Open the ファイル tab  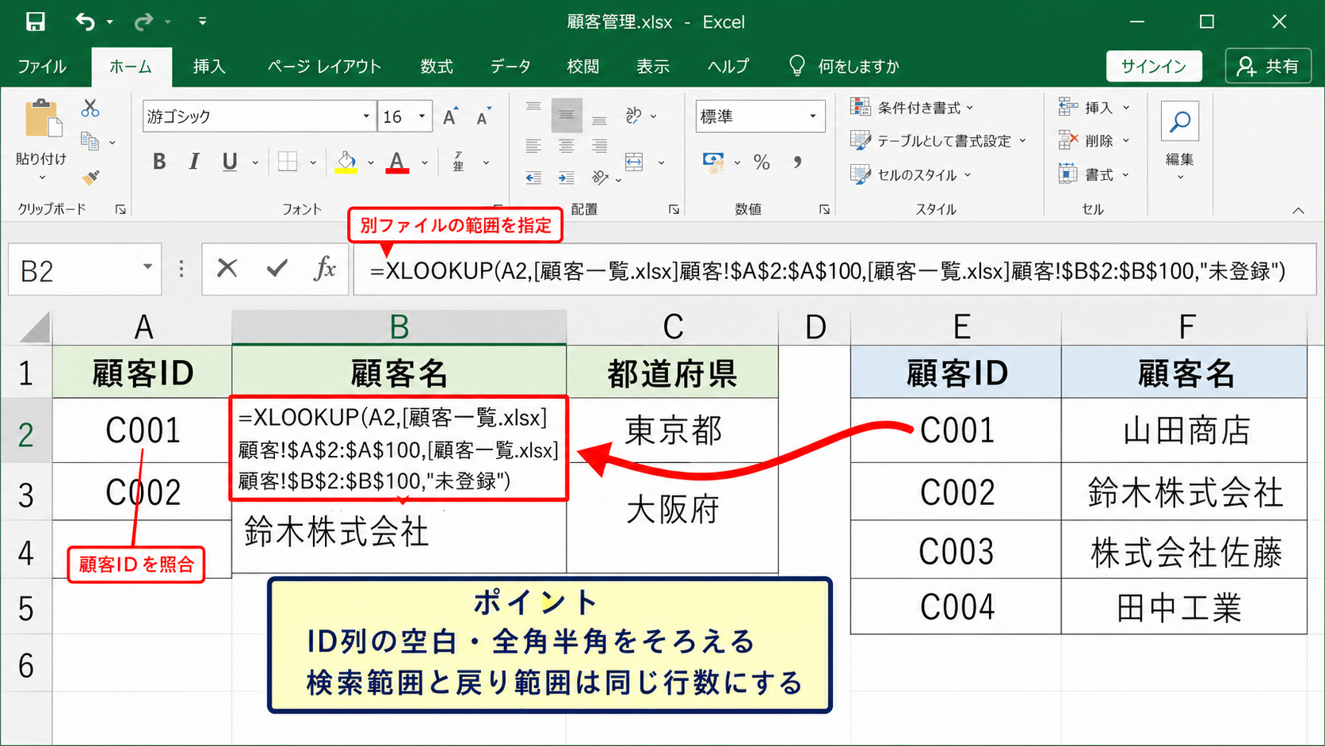pyautogui.click(x=42, y=67)
